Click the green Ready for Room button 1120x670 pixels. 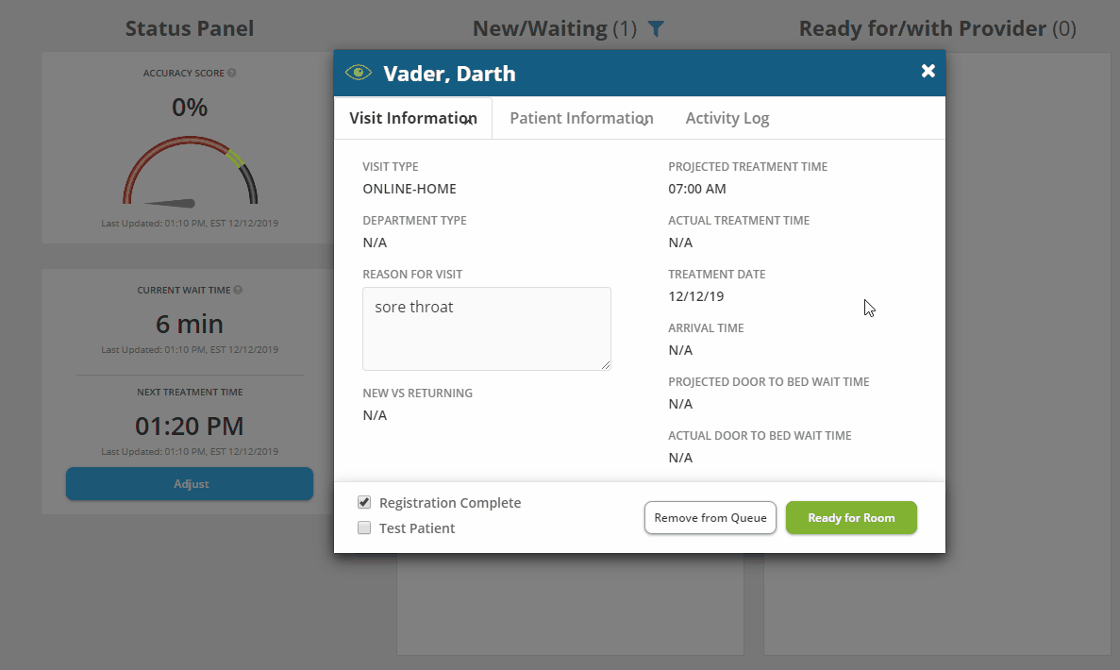point(851,518)
